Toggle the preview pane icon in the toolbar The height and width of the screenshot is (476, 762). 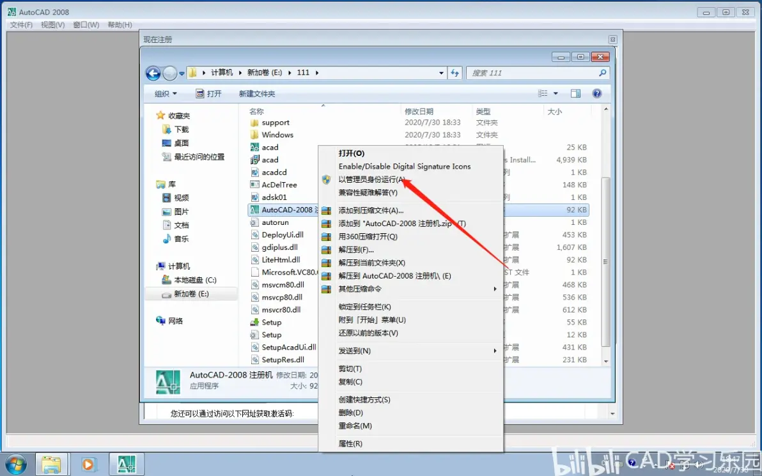point(575,93)
